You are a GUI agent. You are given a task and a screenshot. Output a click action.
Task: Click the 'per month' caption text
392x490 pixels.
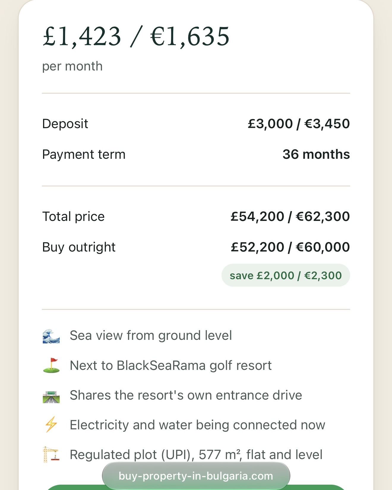point(72,66)
